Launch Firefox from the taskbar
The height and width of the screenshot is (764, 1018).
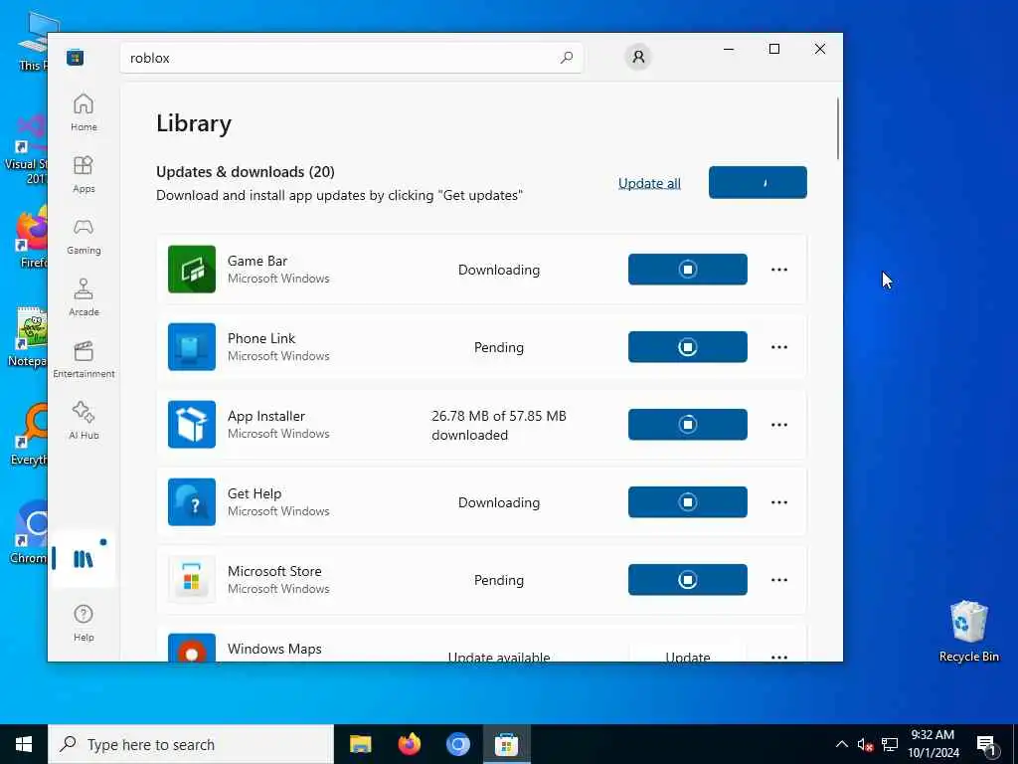click(x=409, y=744)
